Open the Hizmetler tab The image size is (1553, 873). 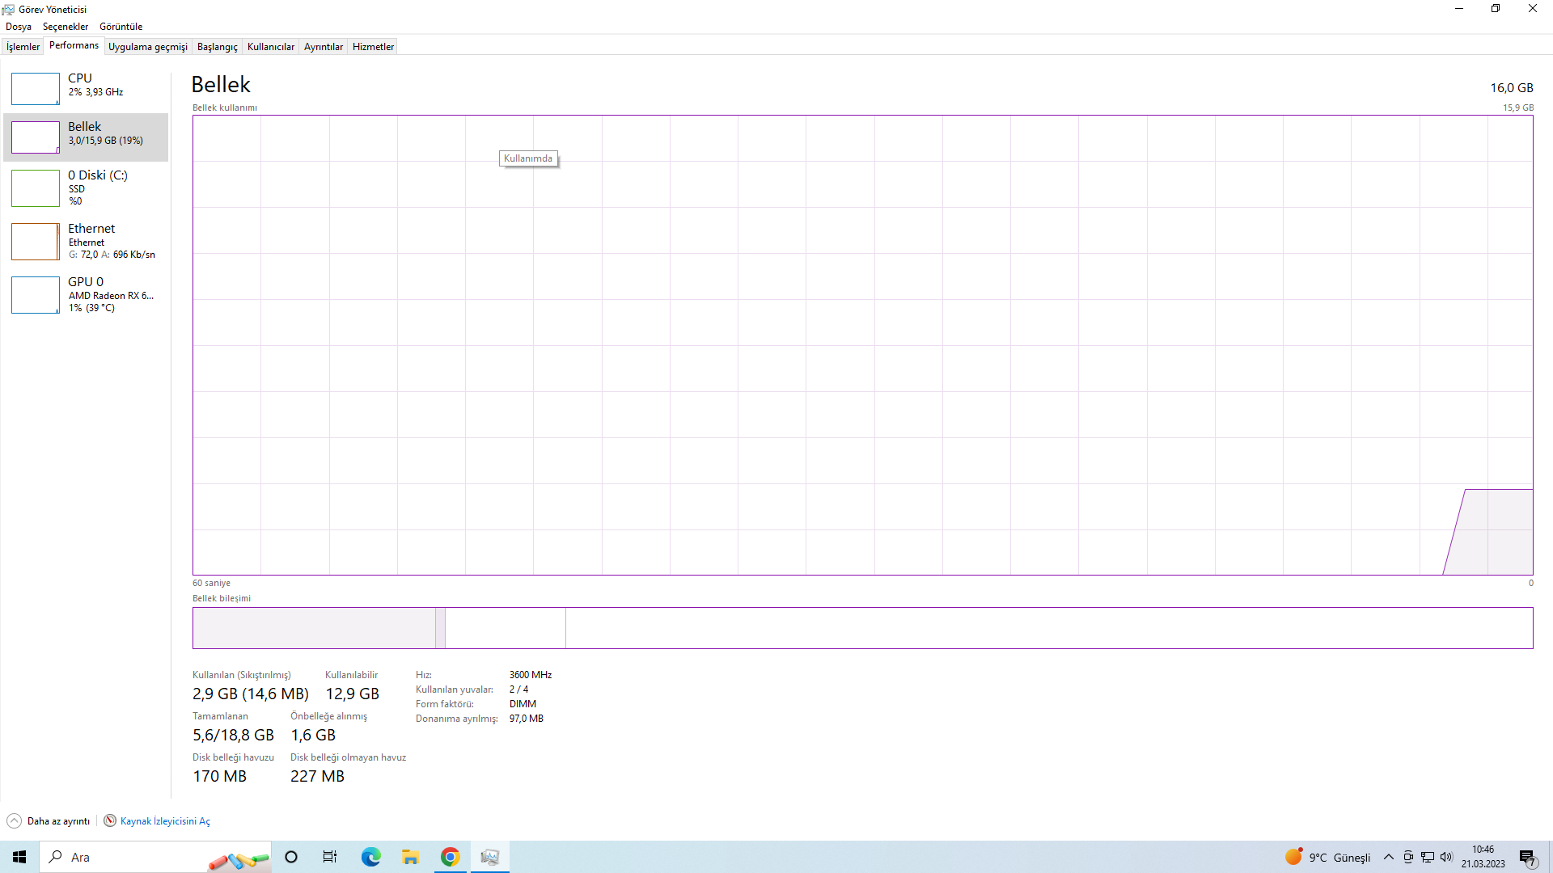click(373, 47)
